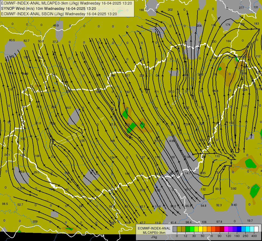Click the '132' value on the map

pos(203,189)
